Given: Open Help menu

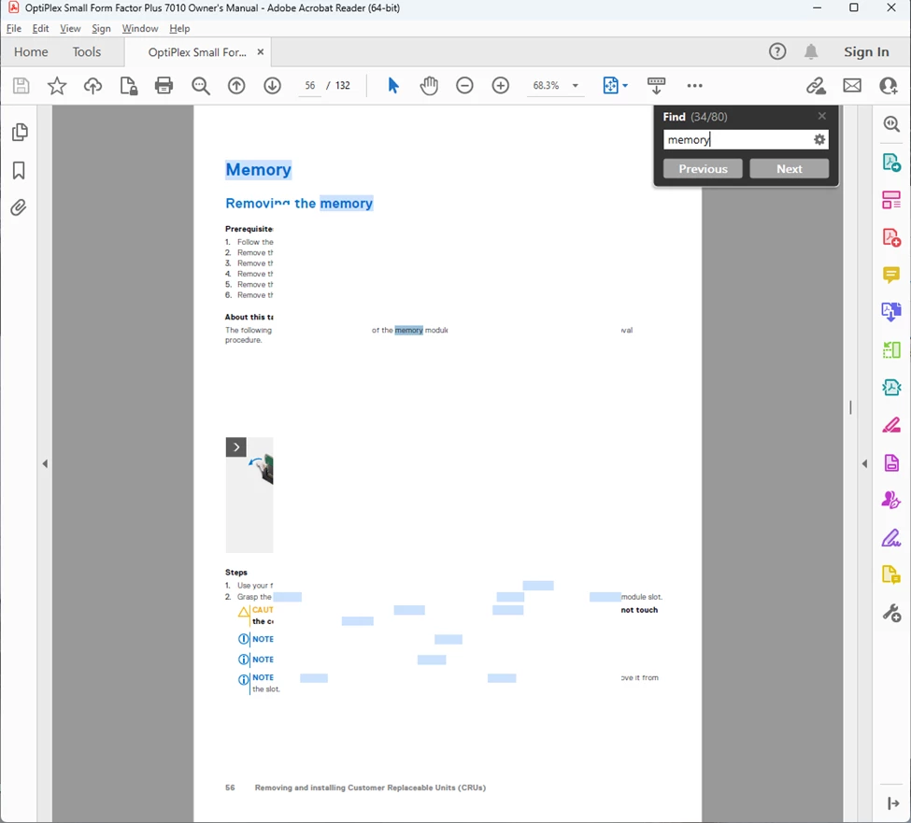Looking at the screenshot, I should point(179,28).
